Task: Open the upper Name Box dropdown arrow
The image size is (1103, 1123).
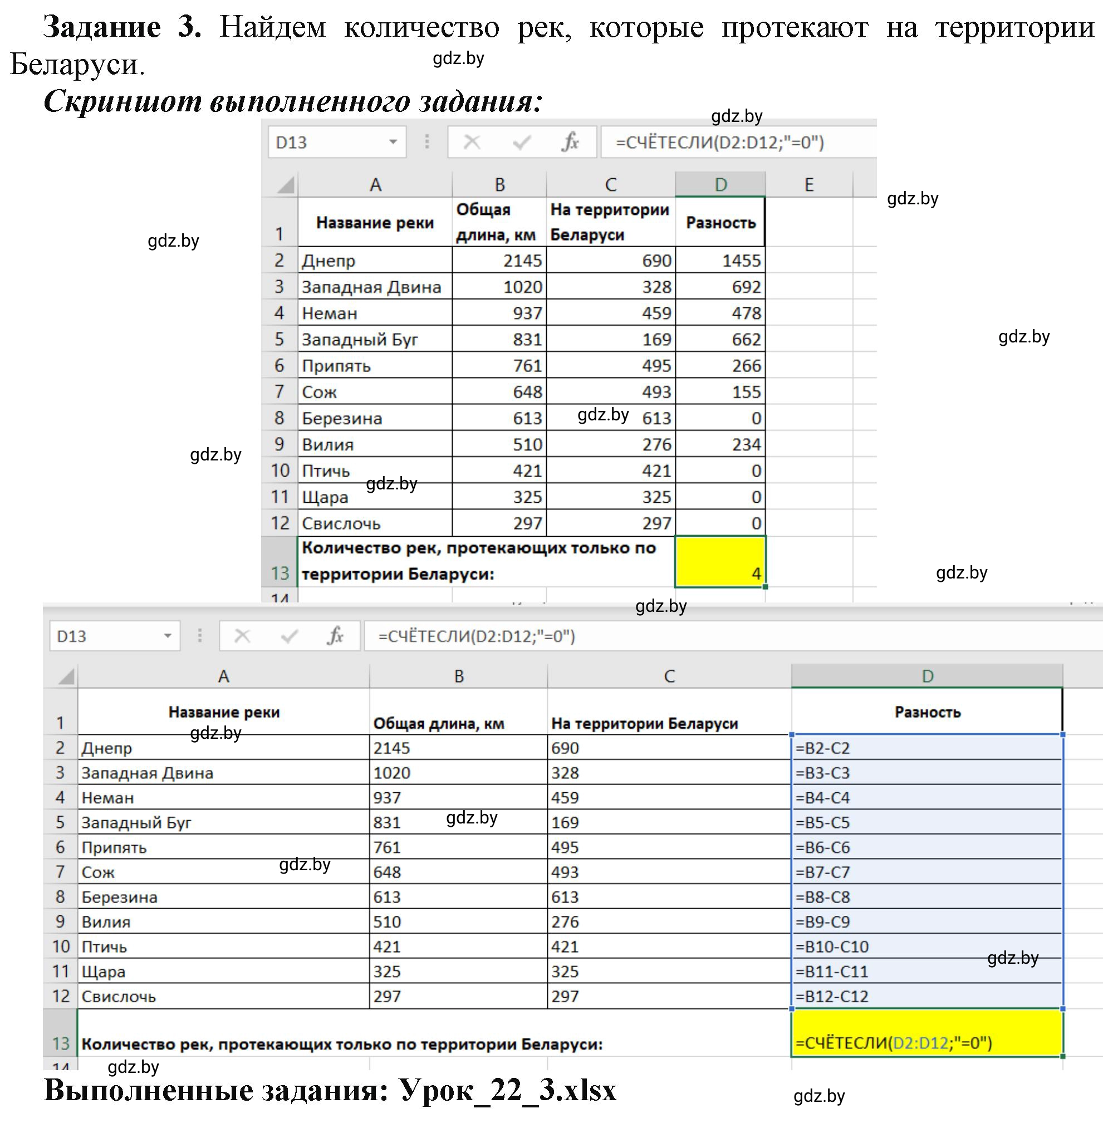Action: tap(393, 142)
